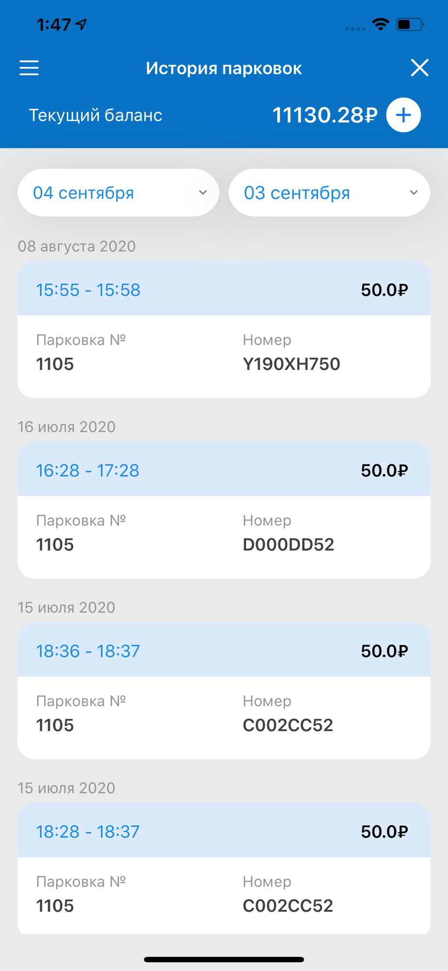Open the 16:28 - 17:28 parking entry
The height and width of the screenshot is (971, 448).
[x=224, y=510]
